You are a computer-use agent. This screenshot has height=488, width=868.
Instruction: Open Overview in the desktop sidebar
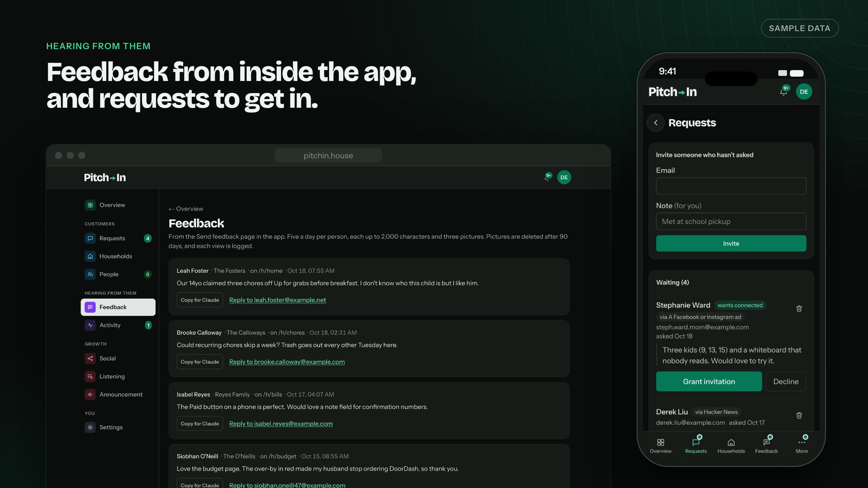pyautogui.click(x=118, y=205)
